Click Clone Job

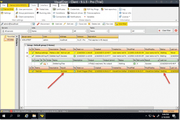(81, 24)
